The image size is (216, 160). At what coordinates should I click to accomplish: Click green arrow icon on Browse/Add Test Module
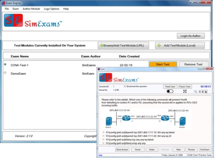101,45
